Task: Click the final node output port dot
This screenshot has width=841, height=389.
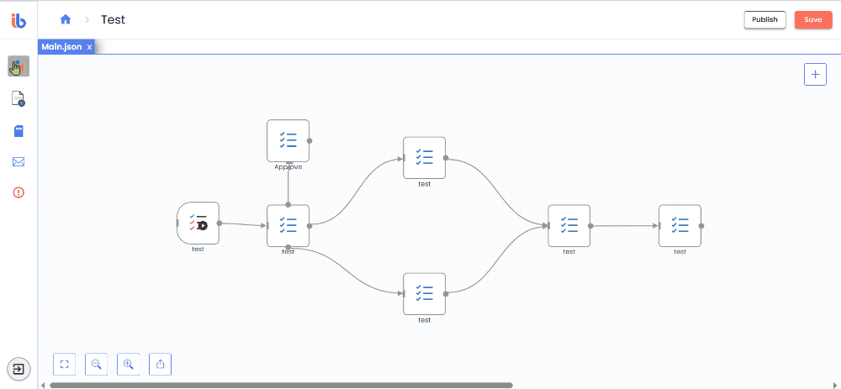Action: pos(701,226)
